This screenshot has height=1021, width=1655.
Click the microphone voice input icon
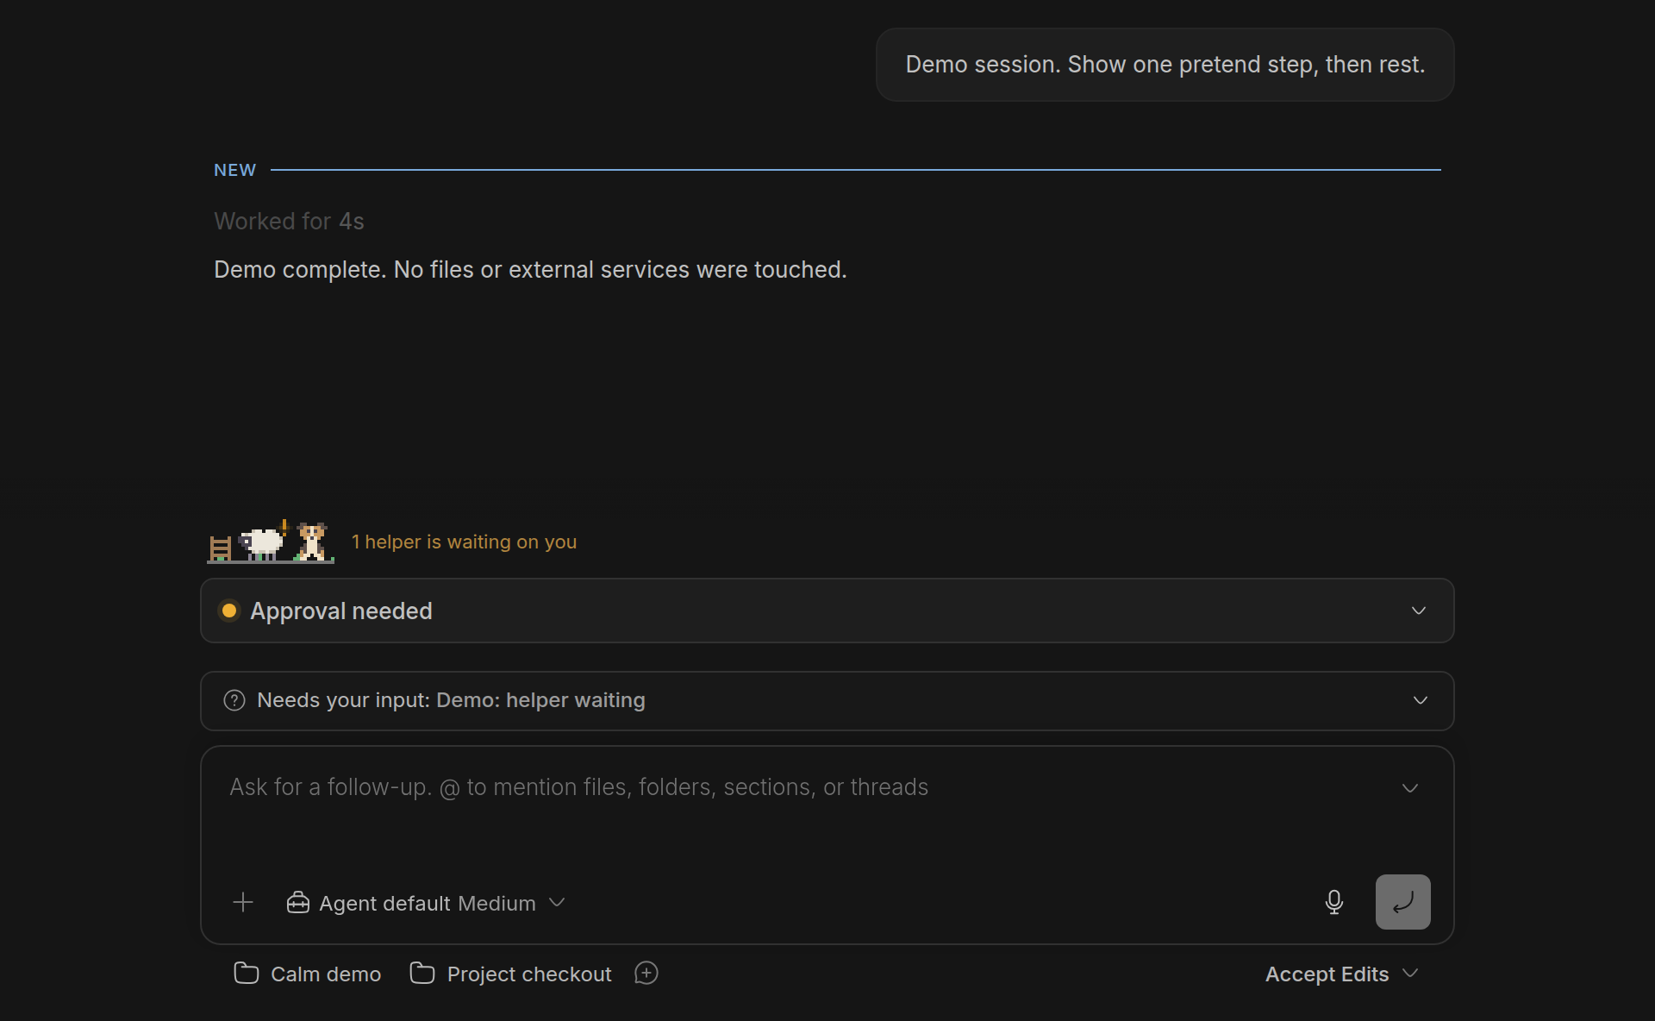pos(1333,902)
